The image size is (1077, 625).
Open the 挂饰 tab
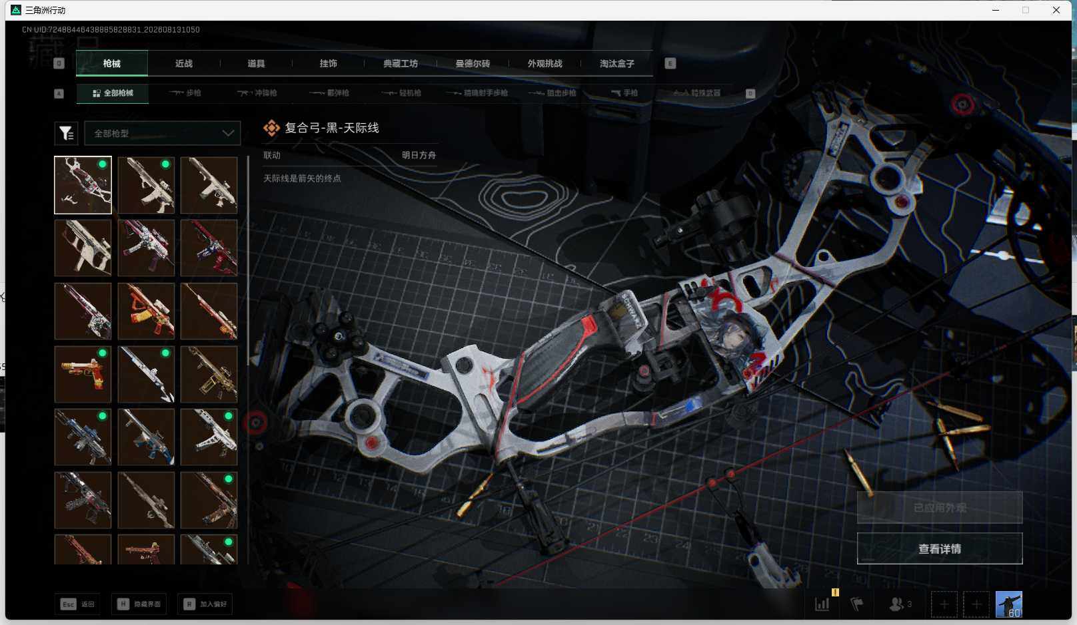(x=328, y=63)
